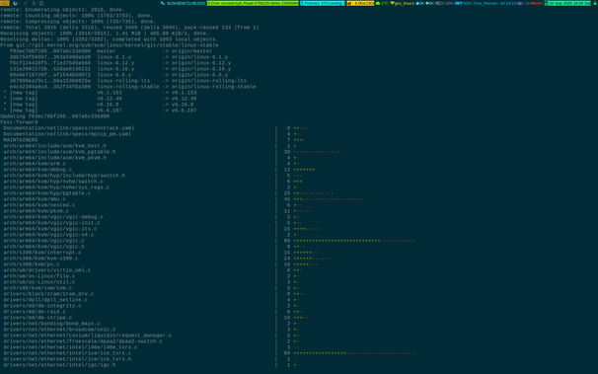598x374 pixels.
Task: Click 'Documentation/netlink/specs/mptcp_pm.yaml' file path
Action: pos(67,134)
